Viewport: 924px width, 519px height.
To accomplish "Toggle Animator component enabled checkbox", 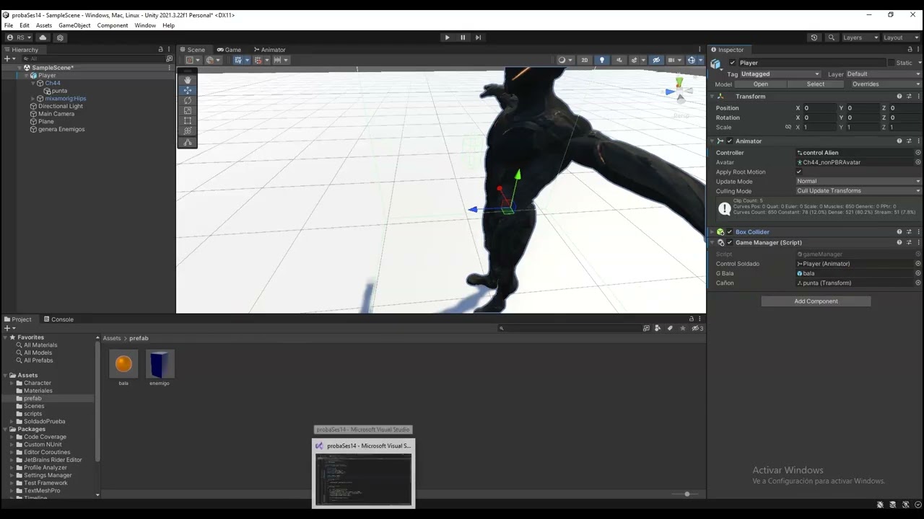I will pos(730,141).
